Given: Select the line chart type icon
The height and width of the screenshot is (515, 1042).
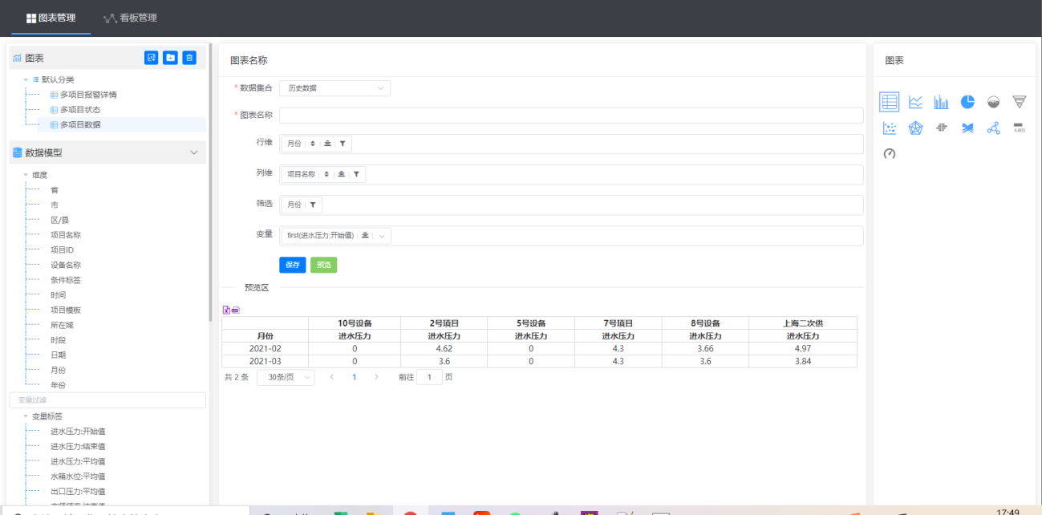Looking at the screenshot, I should point(915,102).
